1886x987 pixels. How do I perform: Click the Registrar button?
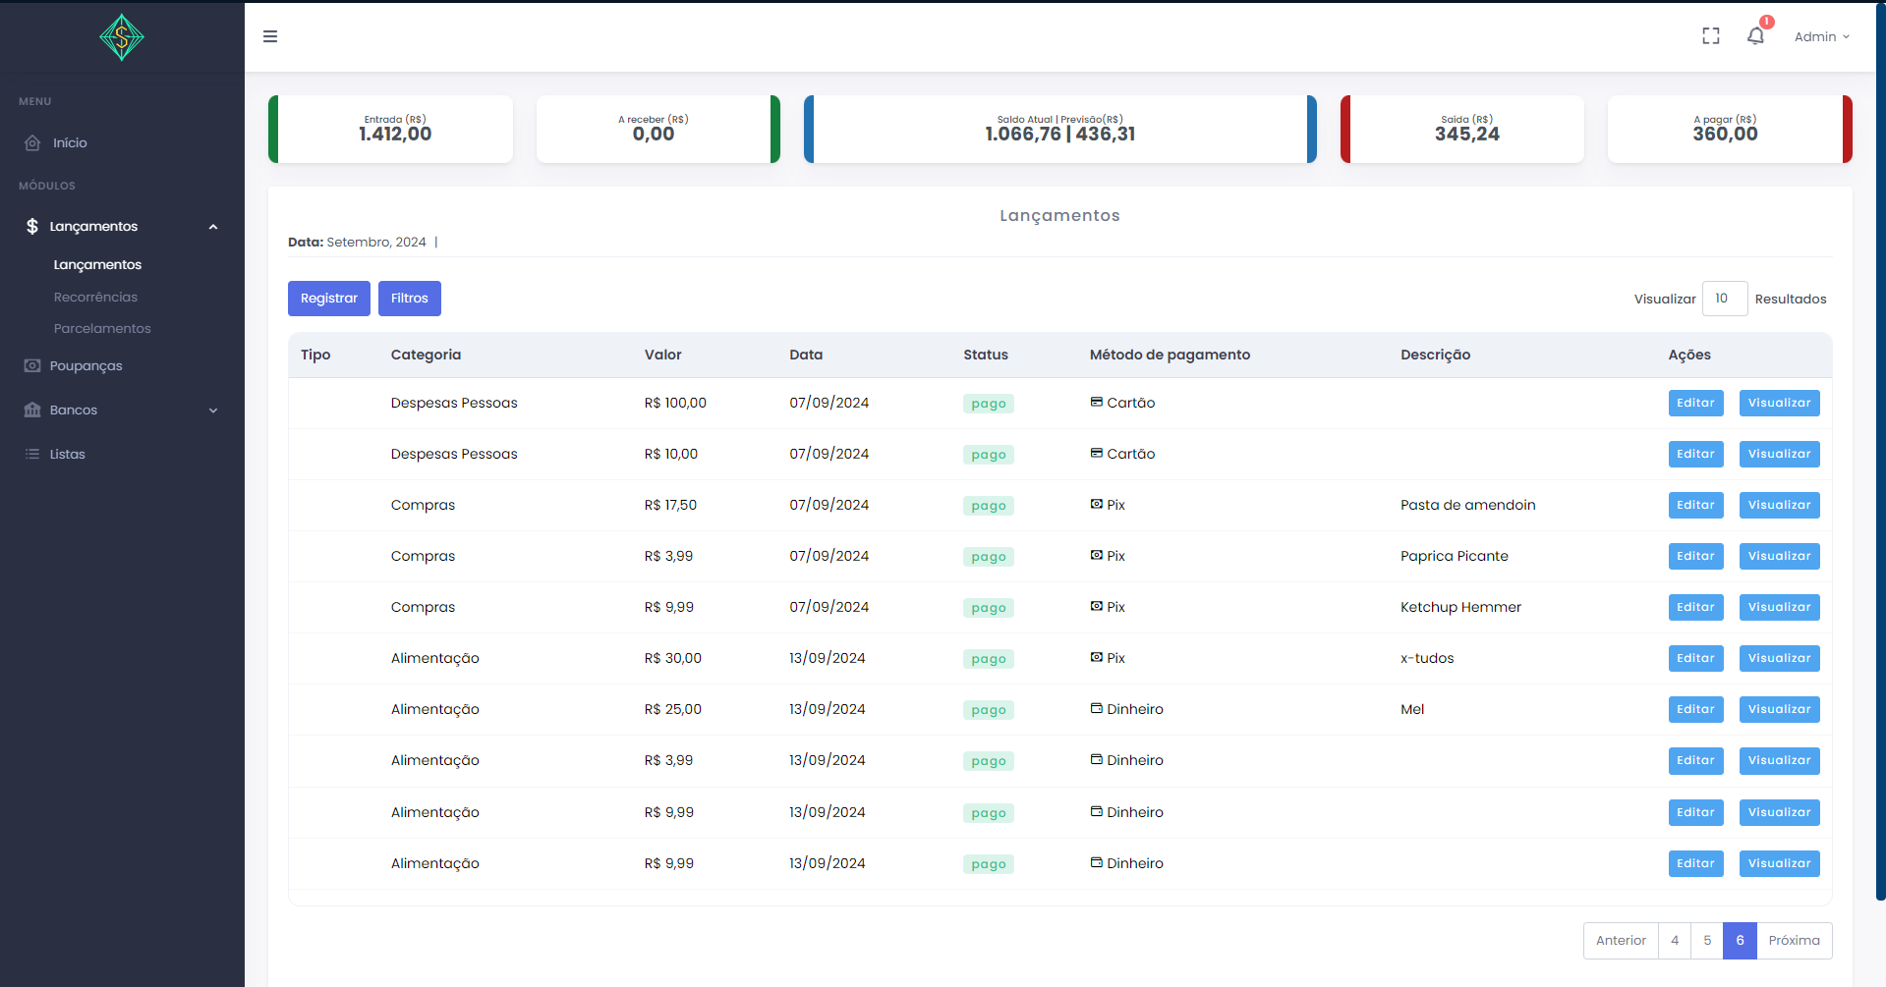click(x=328, y=299)
